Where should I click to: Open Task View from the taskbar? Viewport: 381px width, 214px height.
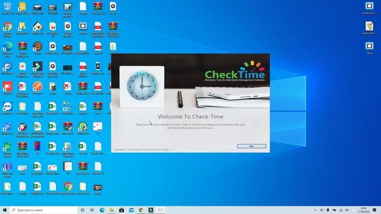[x=92, y=210]
